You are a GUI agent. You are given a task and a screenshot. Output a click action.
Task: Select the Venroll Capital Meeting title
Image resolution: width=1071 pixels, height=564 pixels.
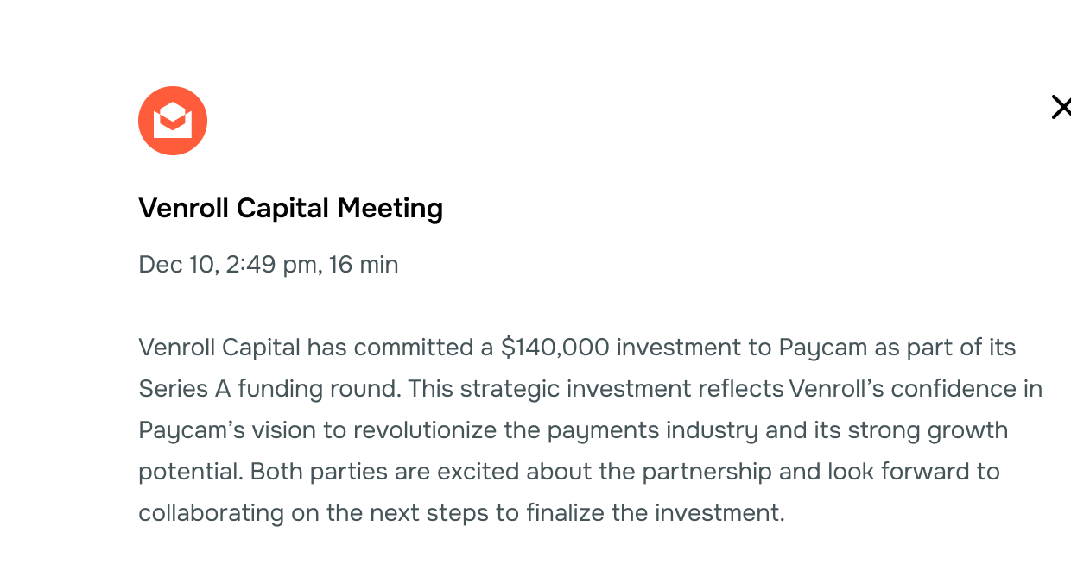pos(291,208)
